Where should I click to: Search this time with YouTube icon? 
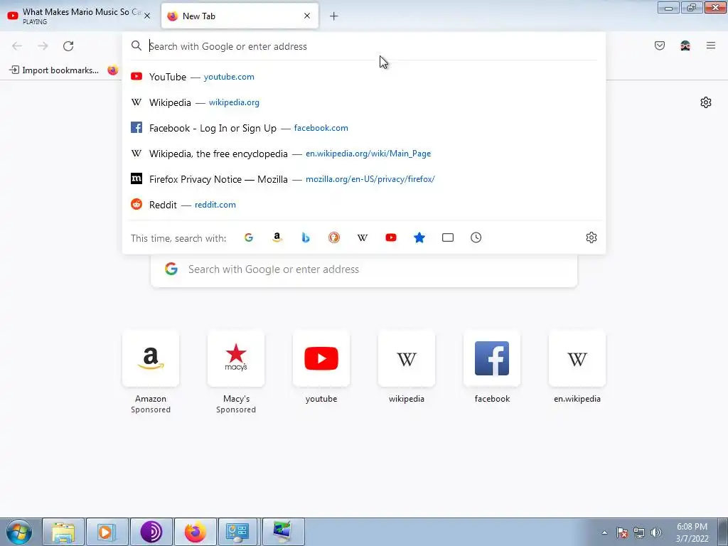(x=391, y=237)
